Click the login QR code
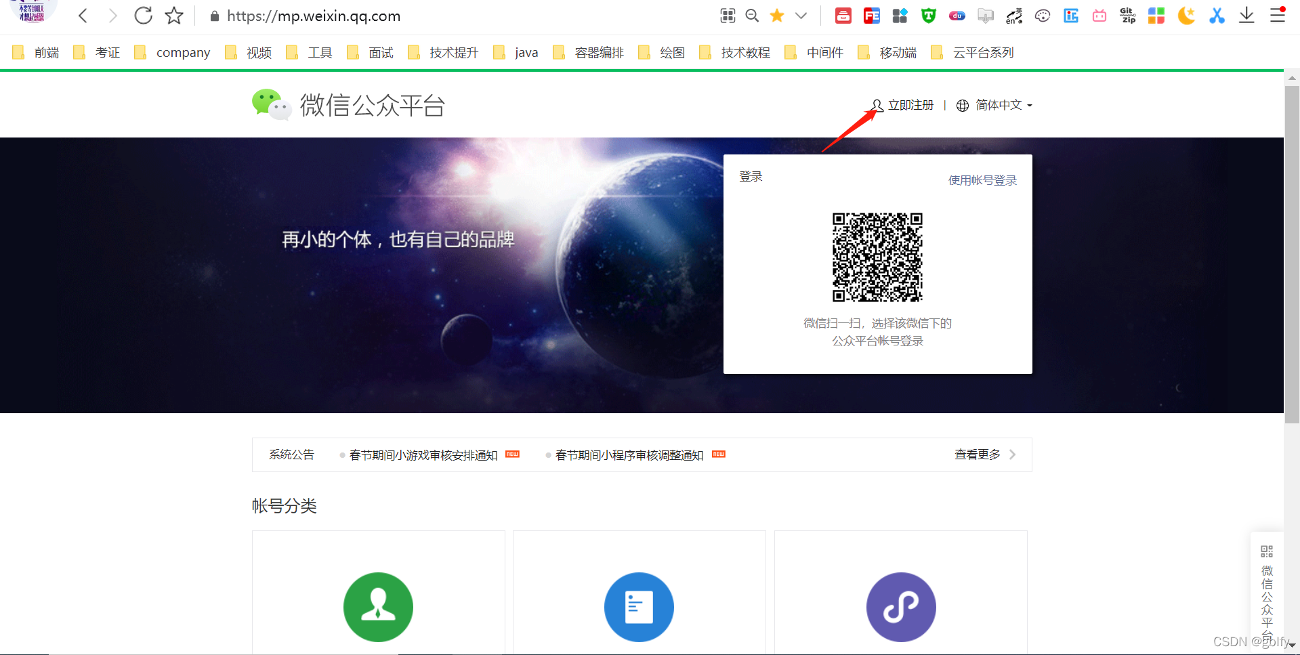The width and height of the screenshot is (1300, 655). pyautogui.click(x=877, y=257)
